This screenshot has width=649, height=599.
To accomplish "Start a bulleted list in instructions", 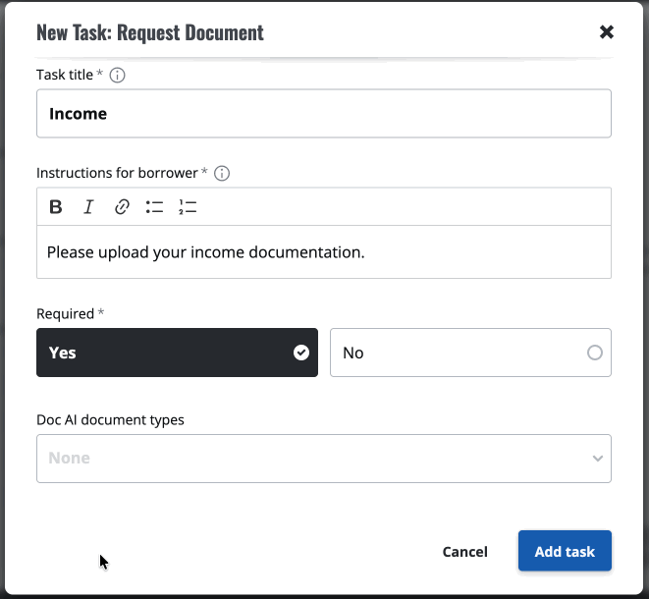I will point(154,207).
